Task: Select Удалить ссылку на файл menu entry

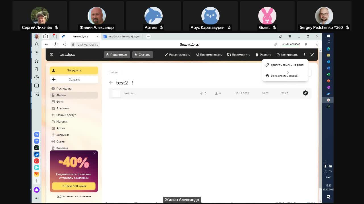Action: pos(285,65)
